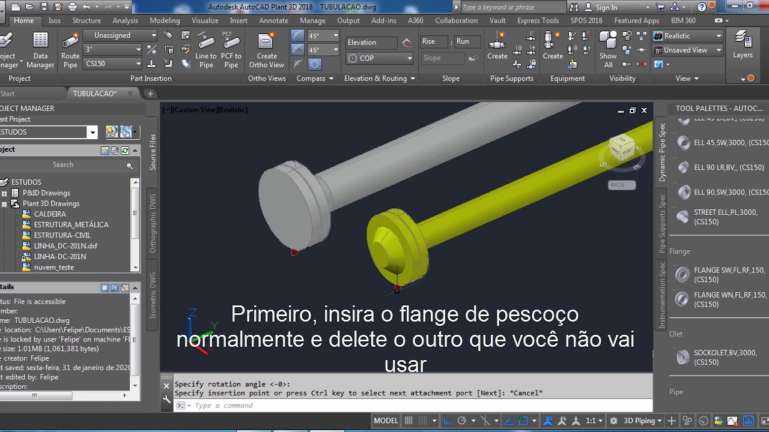
Task: Toggle polar tracking in status bar
Action: point(461,421)
